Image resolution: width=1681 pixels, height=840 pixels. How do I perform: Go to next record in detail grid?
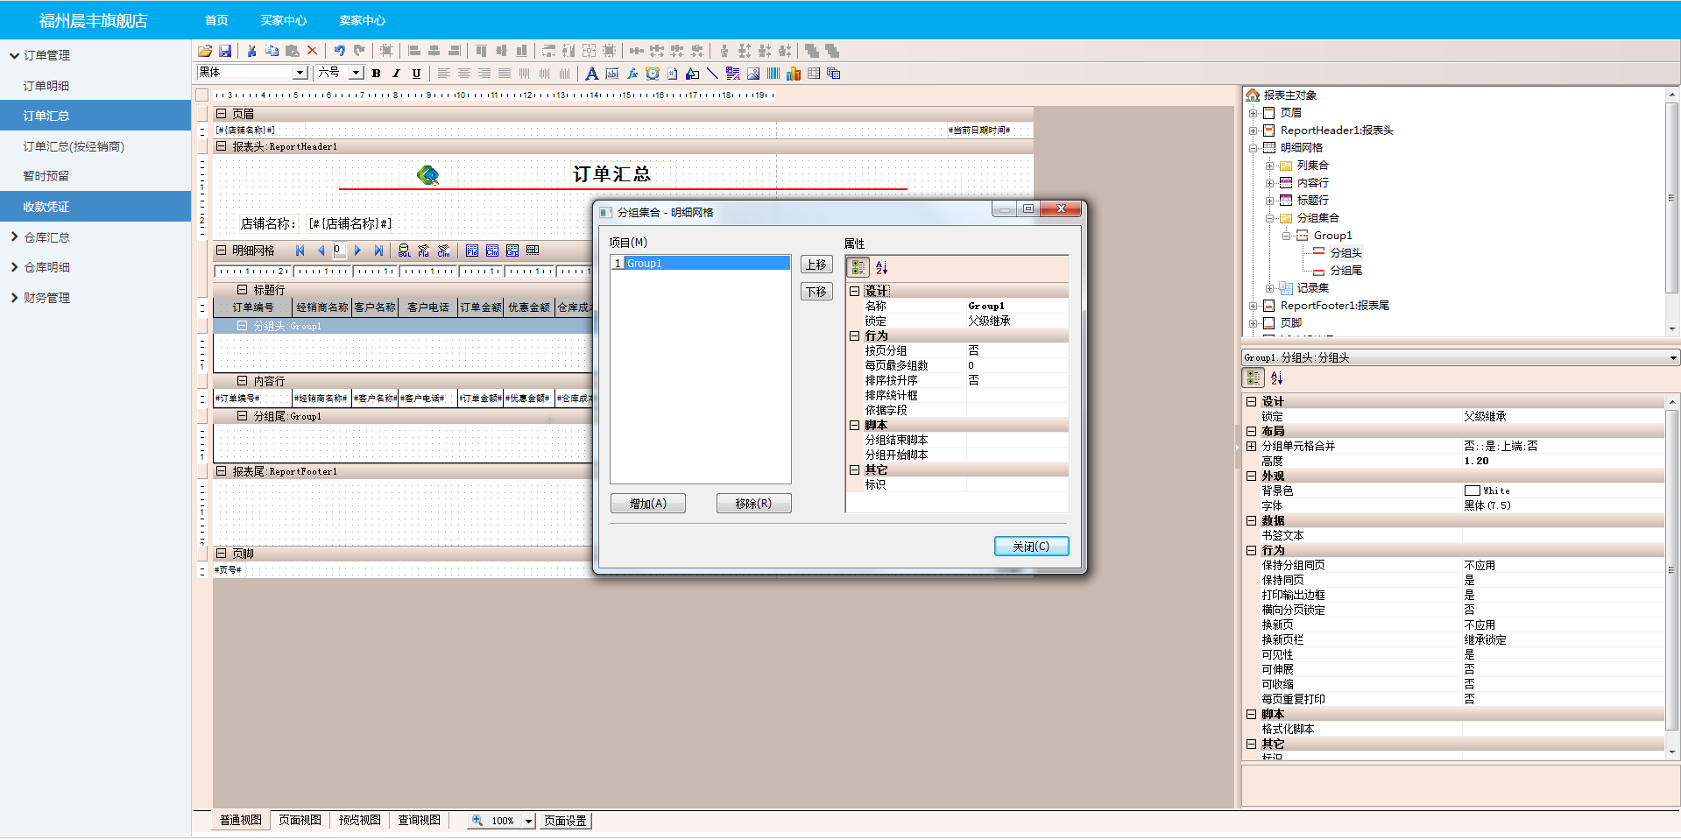pos(357,251)
